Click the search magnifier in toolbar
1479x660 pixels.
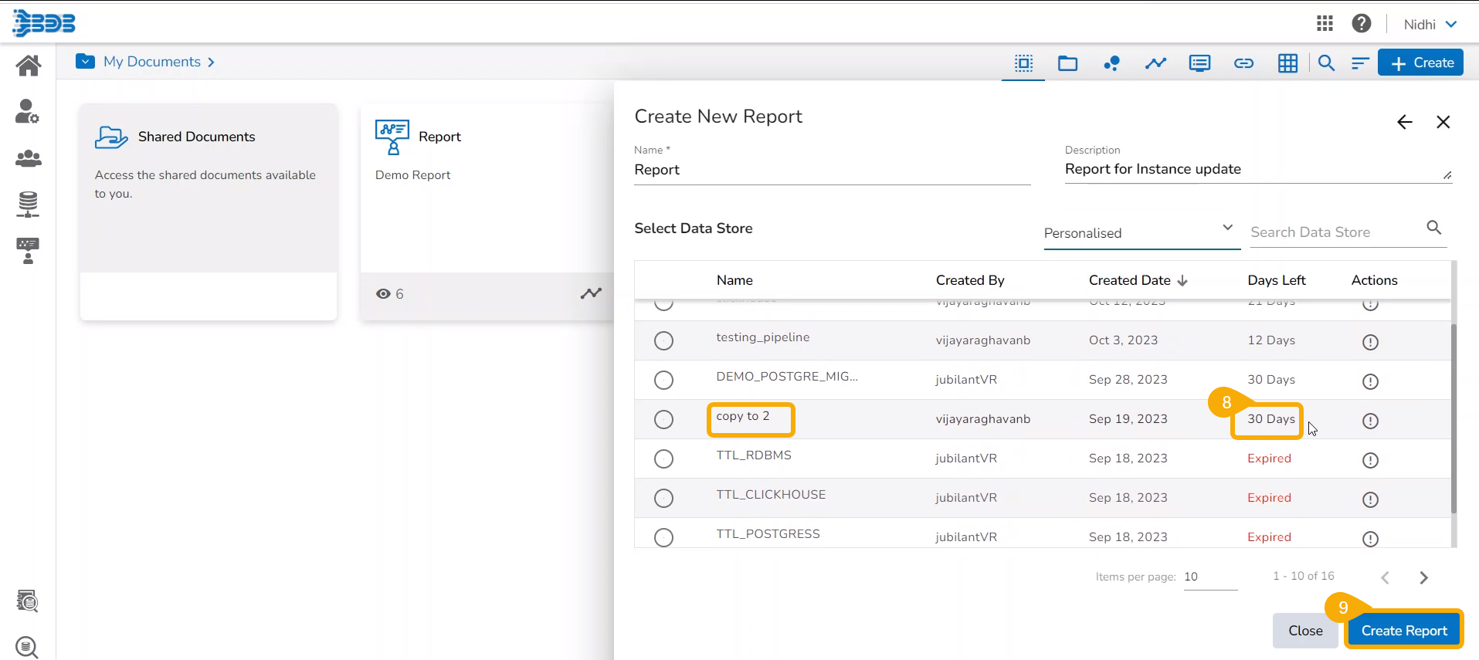click(1326, 63)
